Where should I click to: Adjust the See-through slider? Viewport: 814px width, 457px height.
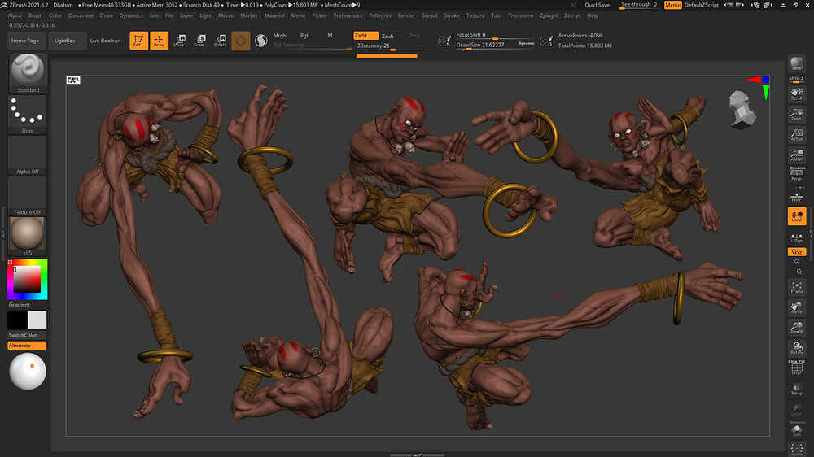click(639, 5)
